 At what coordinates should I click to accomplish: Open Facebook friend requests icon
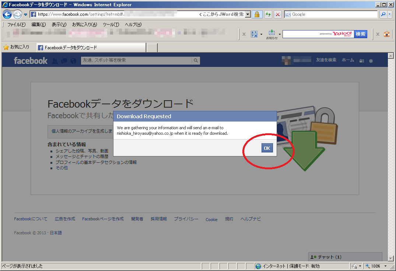[x=55, y=61]
